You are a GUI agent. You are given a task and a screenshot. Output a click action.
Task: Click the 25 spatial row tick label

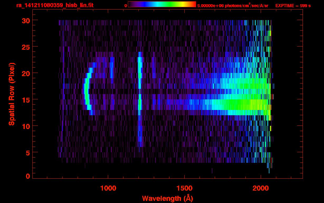tap(26, 47)
